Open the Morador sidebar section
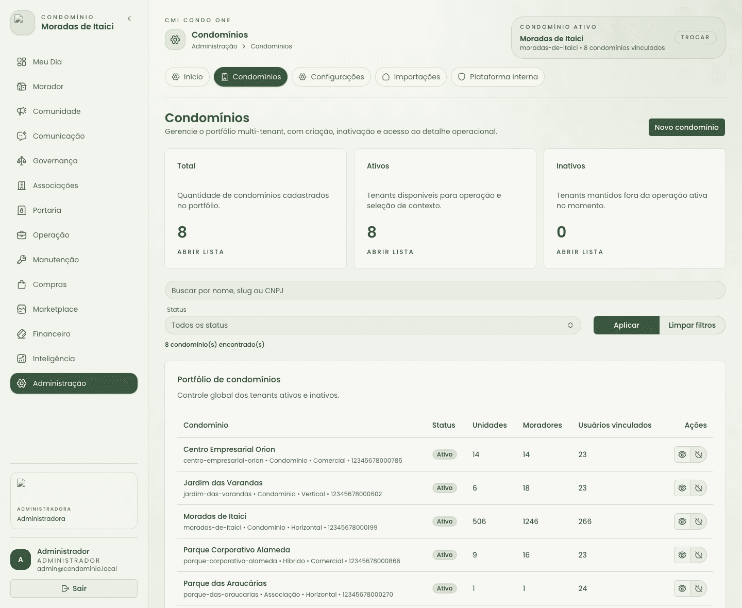 click(x=74, y=87)
